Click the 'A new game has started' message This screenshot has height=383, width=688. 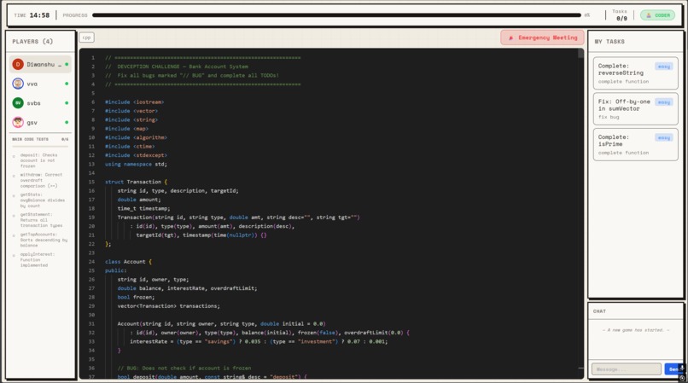tap(635, 330)
